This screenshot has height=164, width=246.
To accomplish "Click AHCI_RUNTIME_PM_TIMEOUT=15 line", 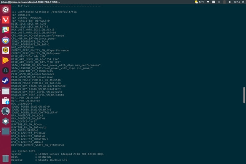I will pos(32,71).
